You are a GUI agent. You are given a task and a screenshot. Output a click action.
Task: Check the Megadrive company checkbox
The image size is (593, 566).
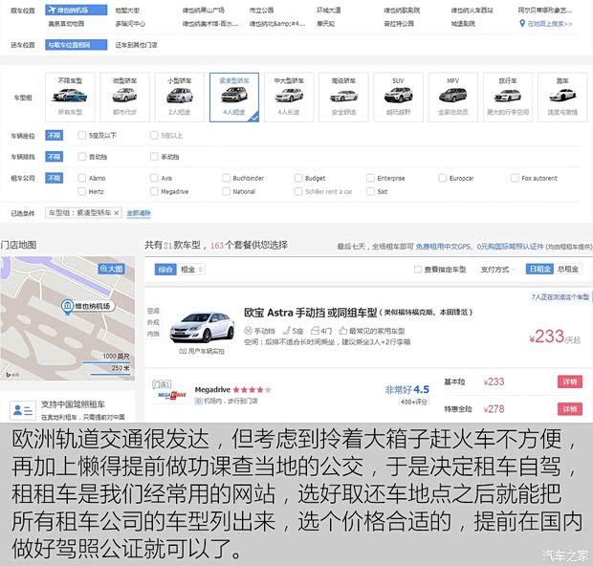[154, 191]
